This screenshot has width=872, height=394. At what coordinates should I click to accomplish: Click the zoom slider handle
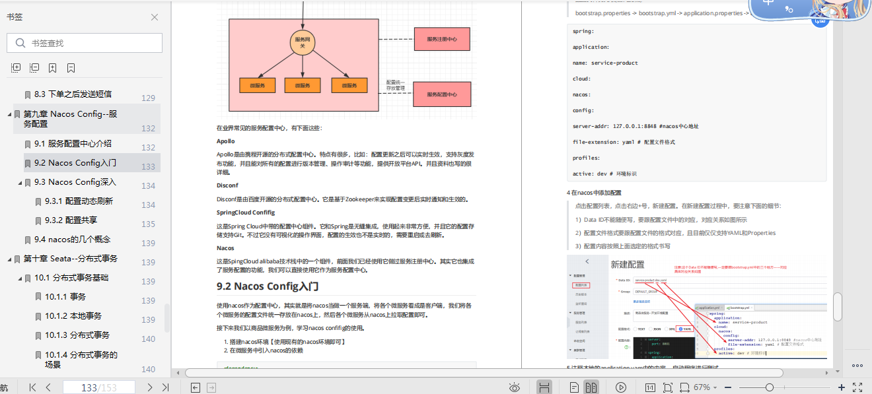point(770,387)
